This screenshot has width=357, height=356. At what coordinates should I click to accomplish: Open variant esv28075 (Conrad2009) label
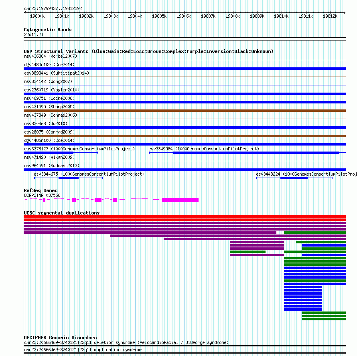tap(49, 132)
